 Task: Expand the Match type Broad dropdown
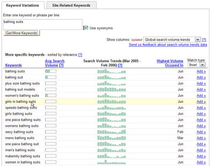click(x=197, y=65)
